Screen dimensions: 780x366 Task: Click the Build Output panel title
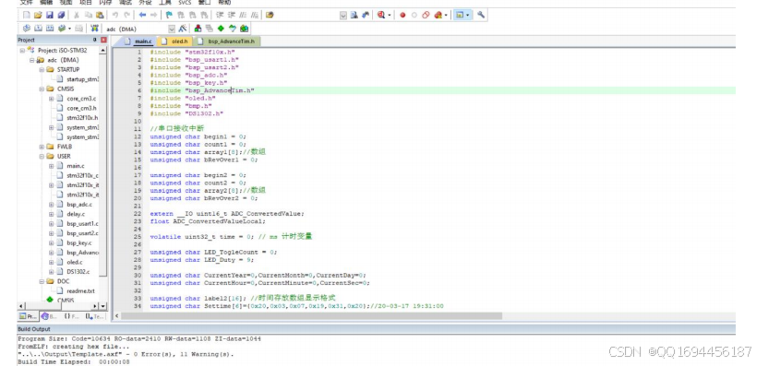tap(34, 329)
